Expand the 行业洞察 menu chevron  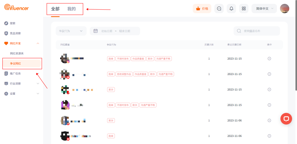[38, 84]
